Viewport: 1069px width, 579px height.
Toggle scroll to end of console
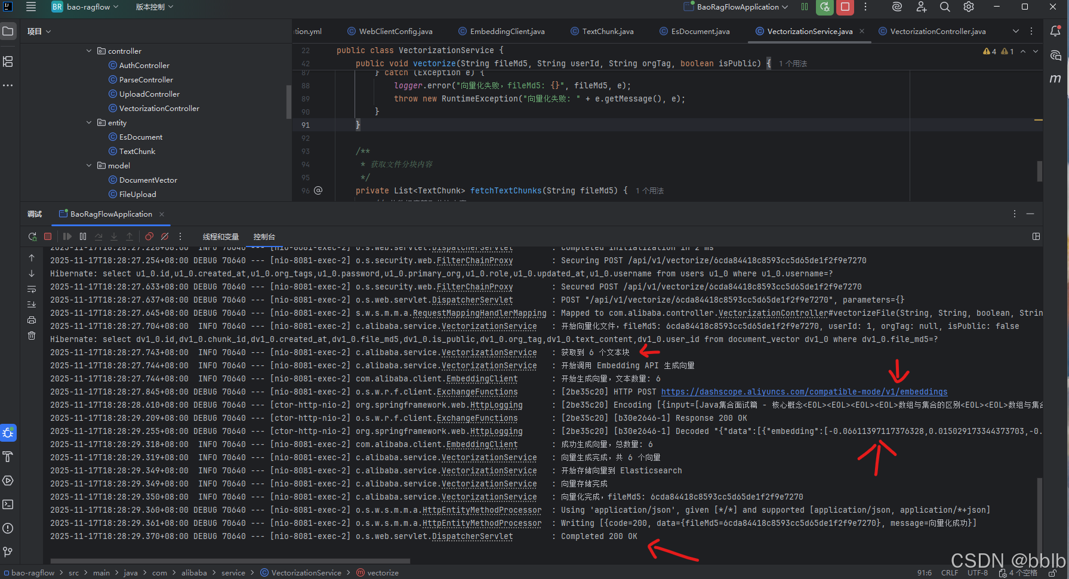point(32,304)
